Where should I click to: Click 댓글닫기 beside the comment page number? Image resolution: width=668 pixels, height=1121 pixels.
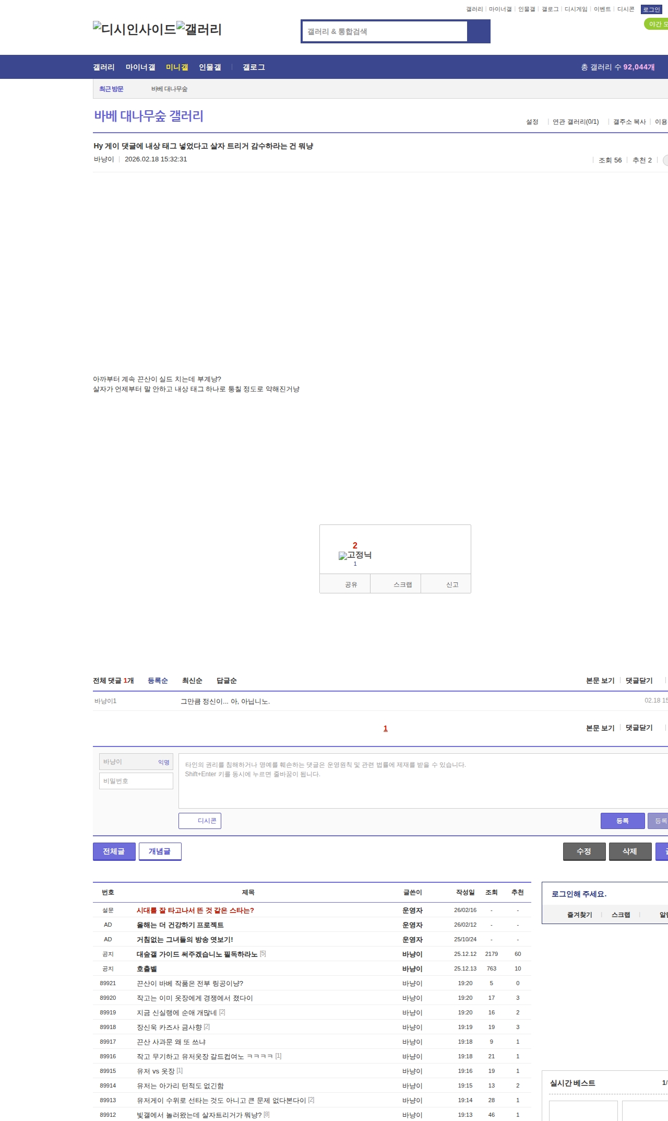click(x=639, y=728)
